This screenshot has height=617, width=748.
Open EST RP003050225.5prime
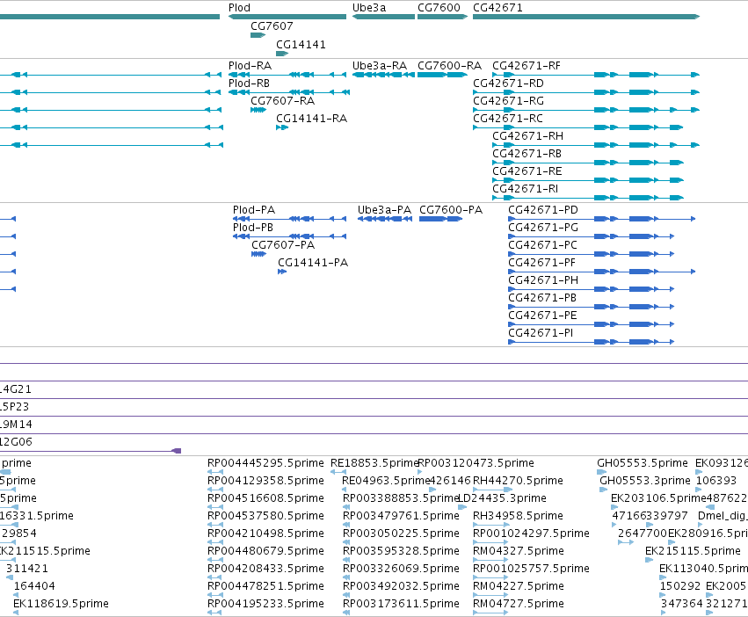click(x=401, y=533)
